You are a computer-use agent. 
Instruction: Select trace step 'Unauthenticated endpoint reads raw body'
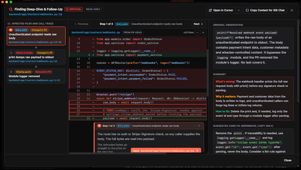coord(36,36)
